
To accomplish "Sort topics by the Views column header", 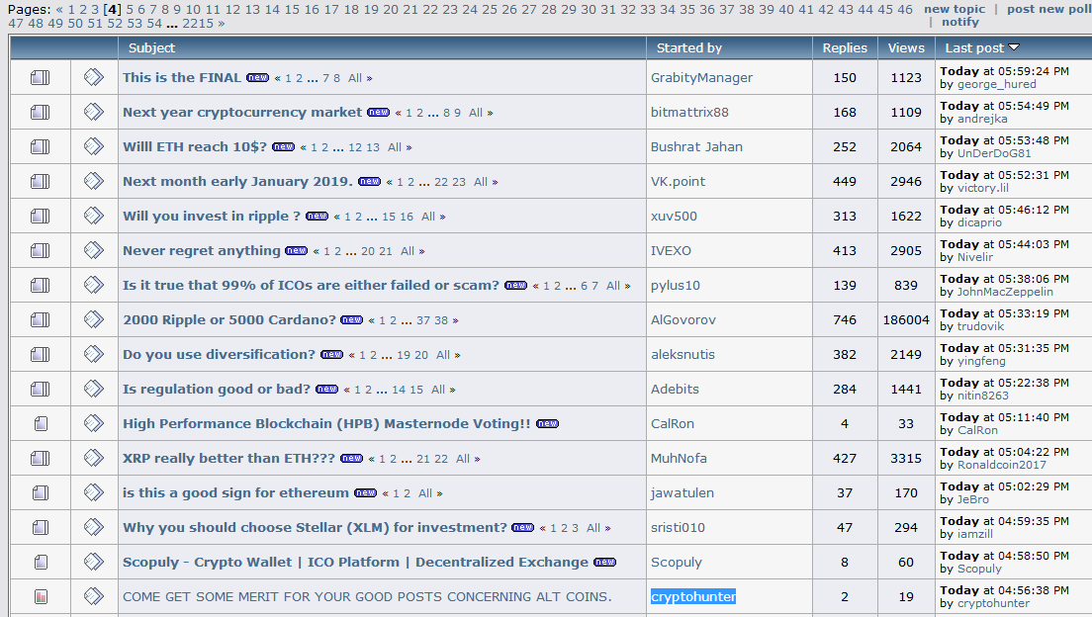I will click(x=906, y=48).
